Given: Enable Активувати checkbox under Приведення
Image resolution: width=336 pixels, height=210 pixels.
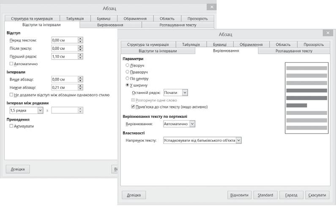Looking at the screenshot, I should 11,126.
